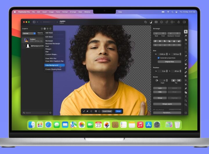Click the mask icon in the Layers header
This screenshot has width=209, height=154.
click(44, 28)
